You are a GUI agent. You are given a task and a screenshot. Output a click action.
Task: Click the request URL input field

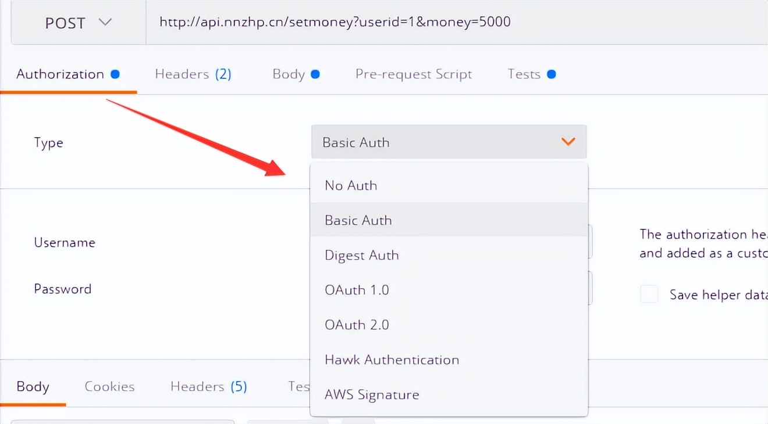pyautogui.click(x=454, y=23)
